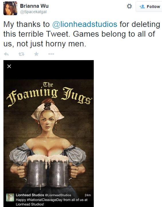Click the tweet text about horny men

82,34
